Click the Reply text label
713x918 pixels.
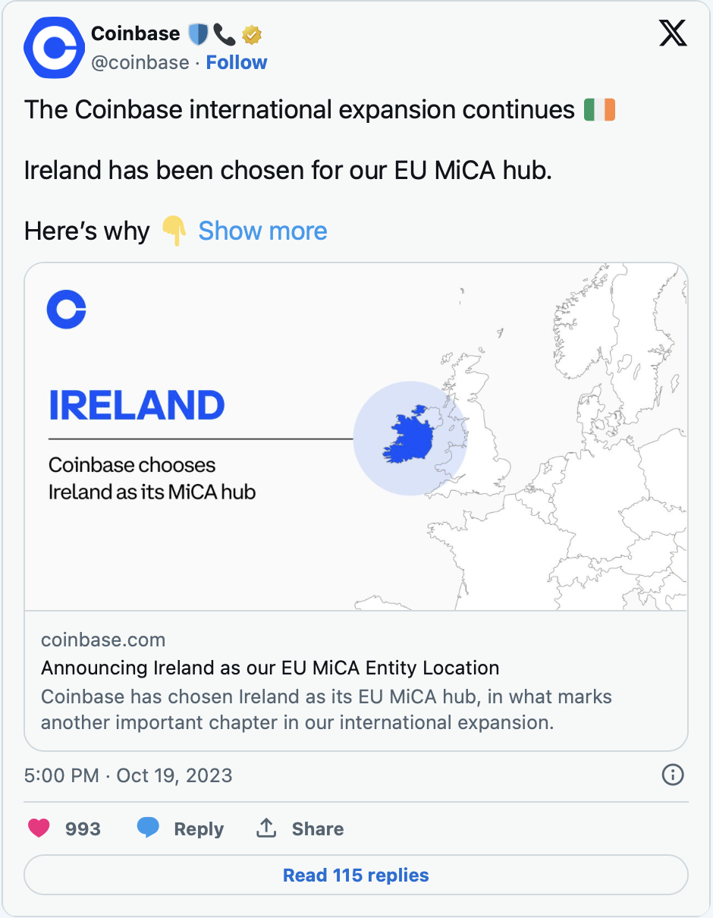[x=199, y=829]
